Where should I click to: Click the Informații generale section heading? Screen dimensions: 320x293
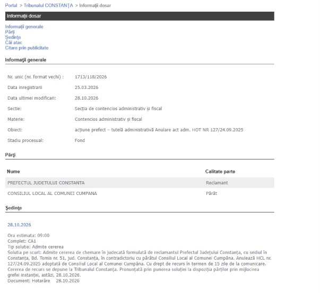pos(25,60)
